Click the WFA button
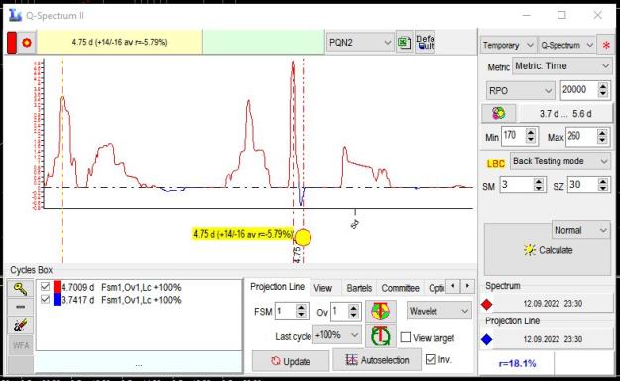This screenshot has height=381, width=620. click(20, 346)
